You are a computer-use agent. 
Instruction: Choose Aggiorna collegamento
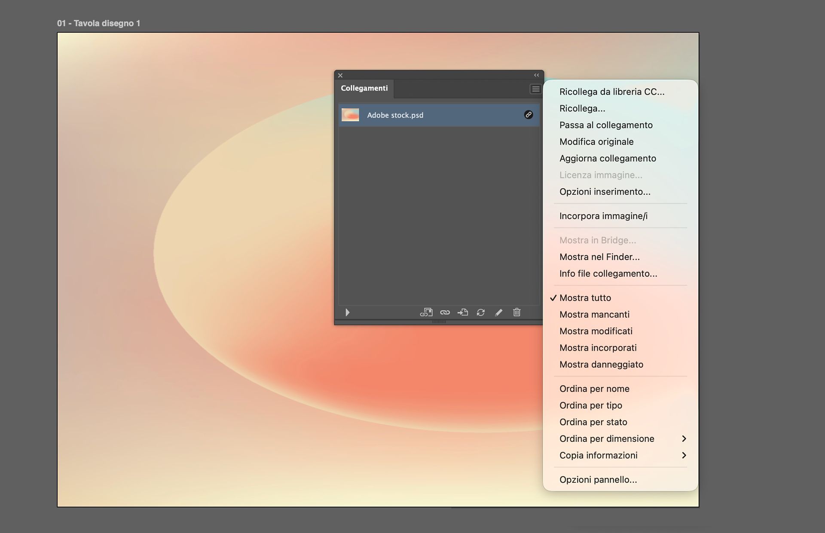tap(620, 158)
